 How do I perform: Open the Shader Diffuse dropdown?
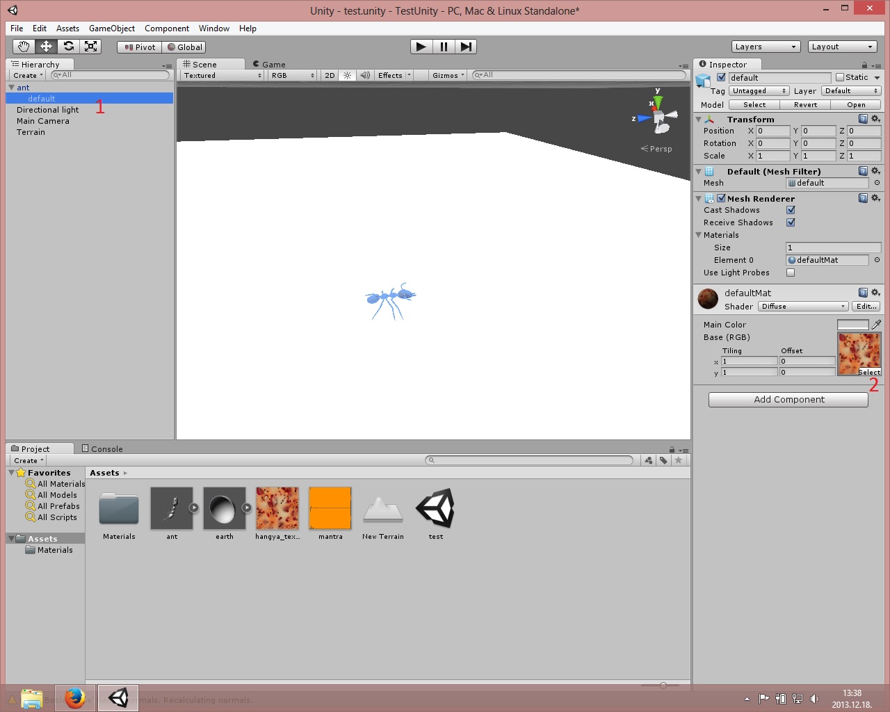(x=803, y=307)
